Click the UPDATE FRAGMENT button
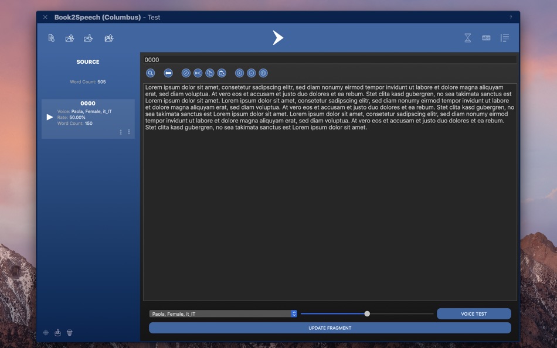Screen dimensions: 557x348 (x=330, y=328)
